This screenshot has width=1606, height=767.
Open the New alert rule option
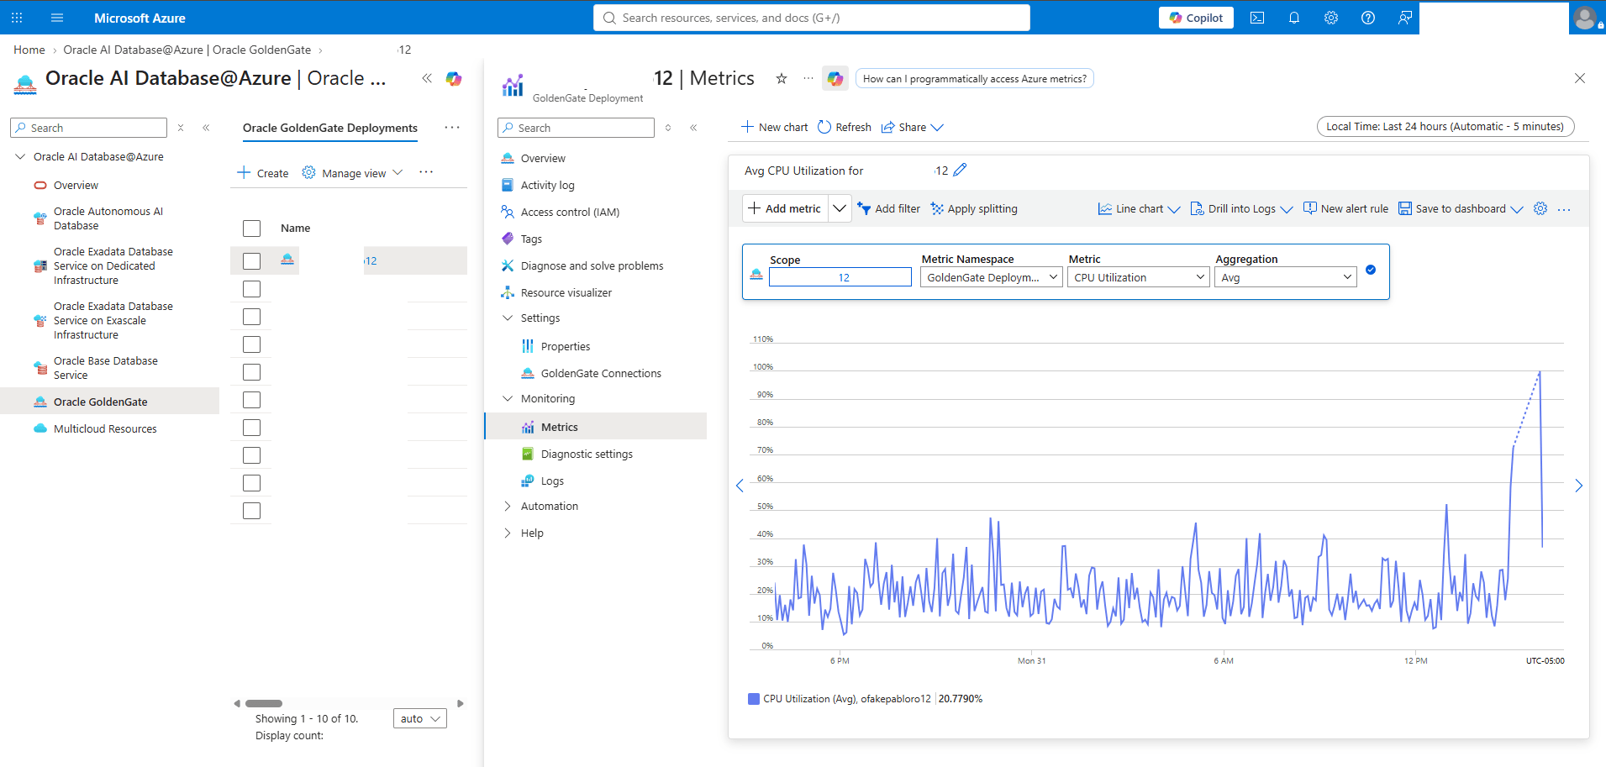(x=1345, y=208)
